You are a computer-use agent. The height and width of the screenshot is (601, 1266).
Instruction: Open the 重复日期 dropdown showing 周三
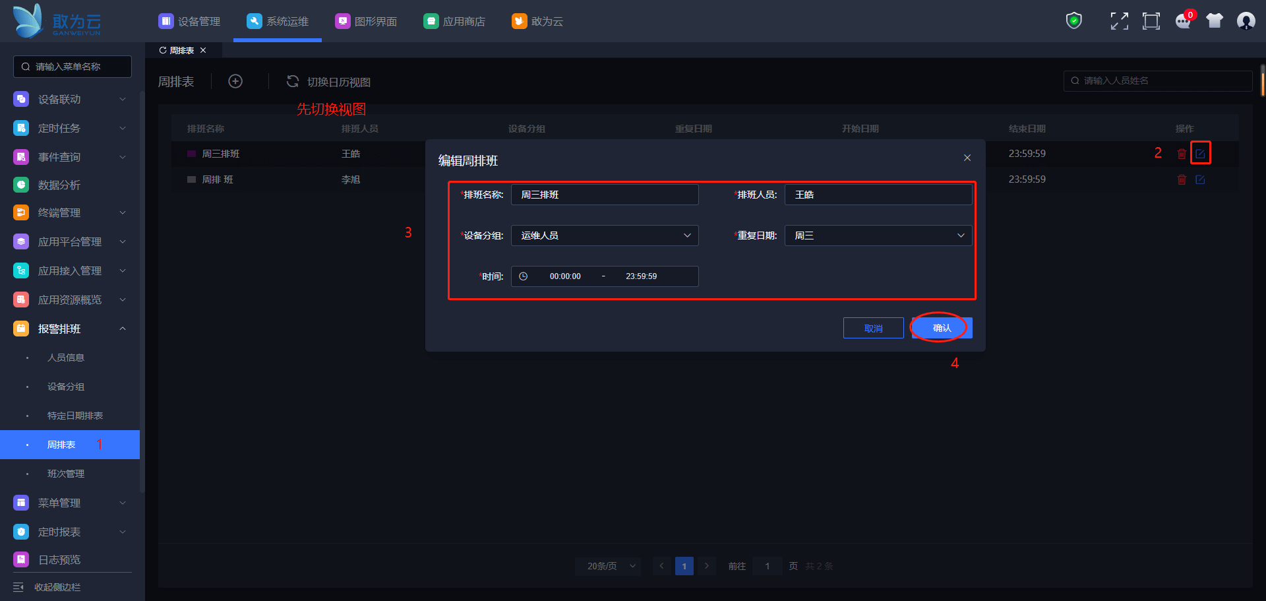click(878, 236)
